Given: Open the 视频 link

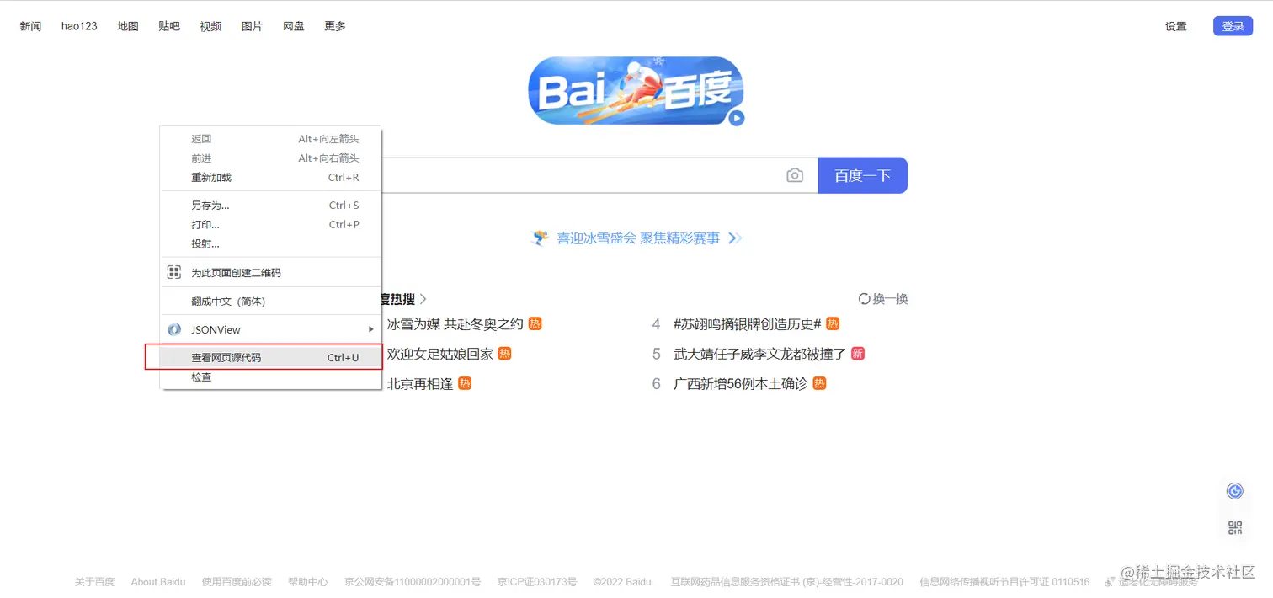Looking at the screenshot, I should [210, 26].
